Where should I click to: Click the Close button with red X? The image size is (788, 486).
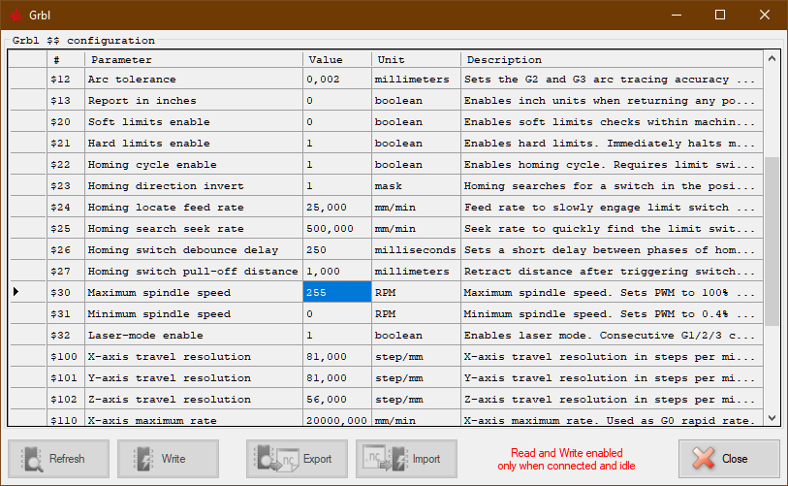tap(729, 458)
